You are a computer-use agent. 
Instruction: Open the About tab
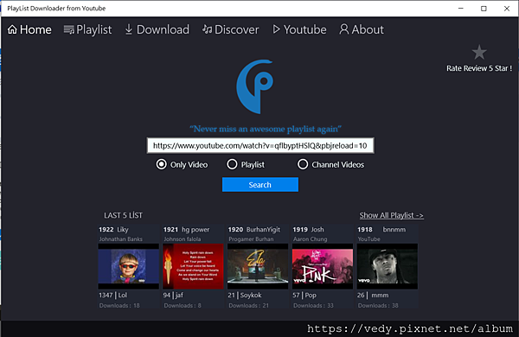tap(362, 29)
